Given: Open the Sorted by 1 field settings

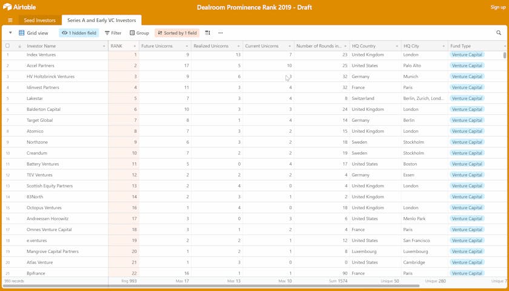Looking at the screenshot, I should (x=177, y=33).
